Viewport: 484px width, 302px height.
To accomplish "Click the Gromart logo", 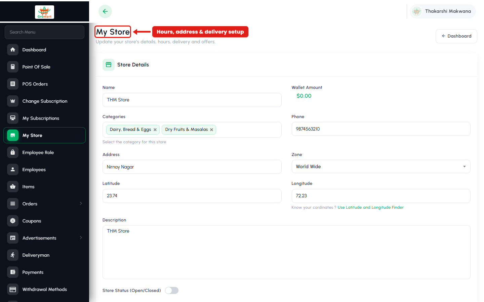I will (44, 12).
